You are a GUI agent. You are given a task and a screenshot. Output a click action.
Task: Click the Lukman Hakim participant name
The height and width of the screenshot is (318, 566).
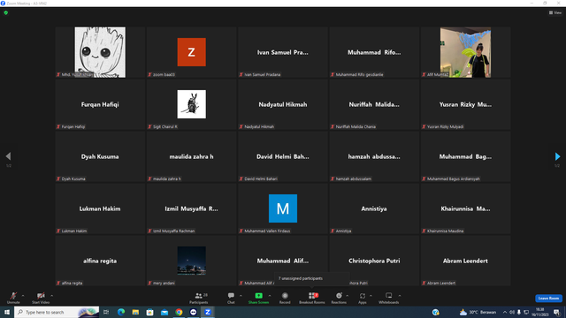click(100, 208)
